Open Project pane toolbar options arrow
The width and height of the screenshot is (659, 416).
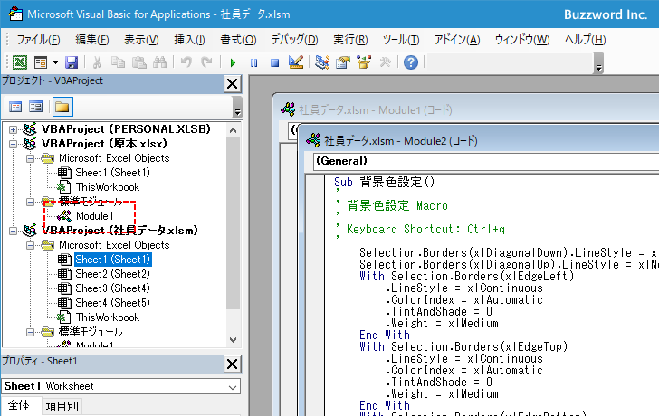point(237,108)
